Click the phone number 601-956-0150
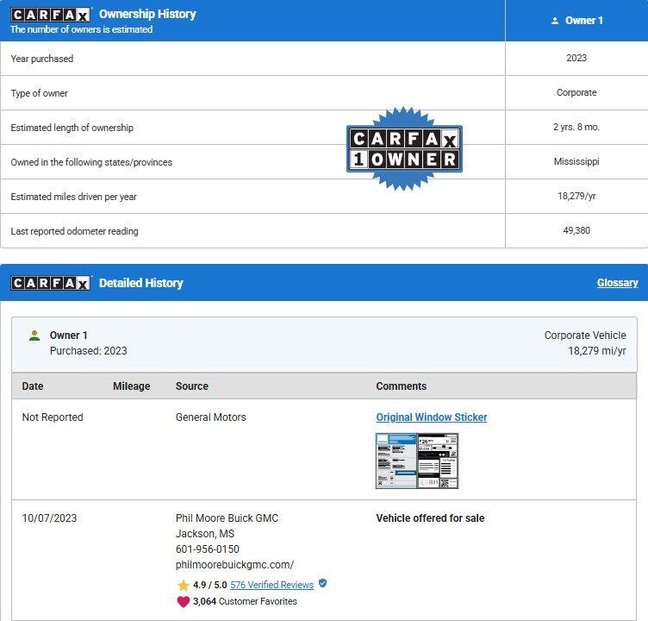Screen dimensions: 648x621 [x=208, y=549]
